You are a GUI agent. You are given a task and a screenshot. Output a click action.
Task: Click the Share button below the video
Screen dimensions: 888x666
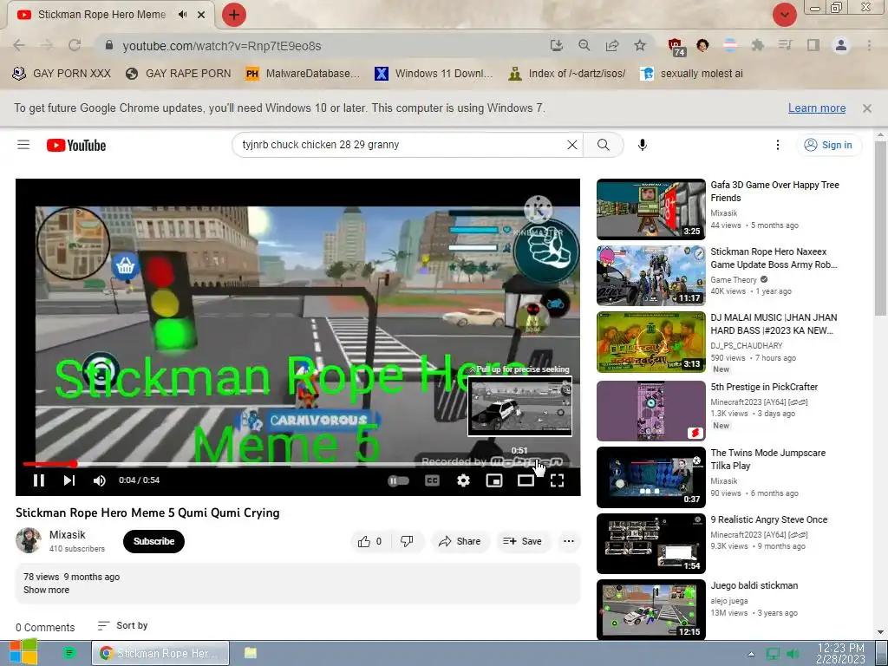(460, 541)
